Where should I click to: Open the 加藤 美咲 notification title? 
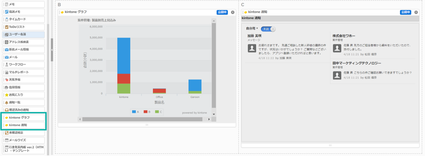[255, 36]
